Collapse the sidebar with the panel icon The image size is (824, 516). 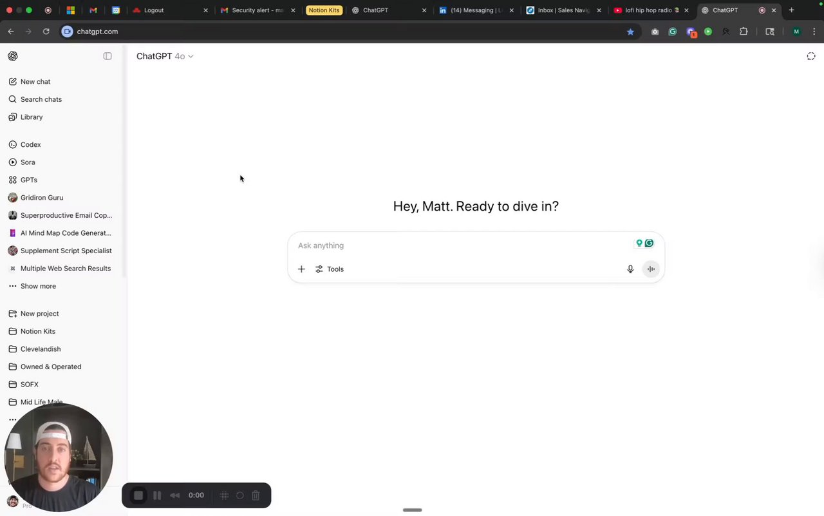click(x=108, y=56)
